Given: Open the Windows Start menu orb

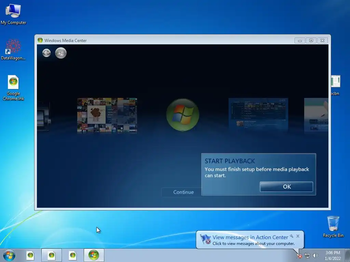Looking at the screenshot, I should [x=9, y=255].
